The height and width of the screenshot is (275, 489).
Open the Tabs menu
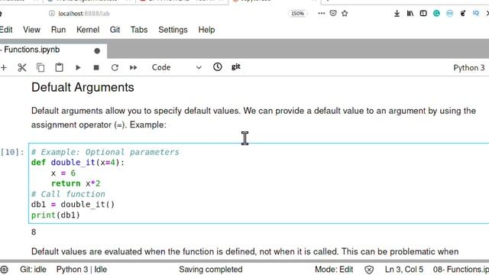tap(139, 30)
